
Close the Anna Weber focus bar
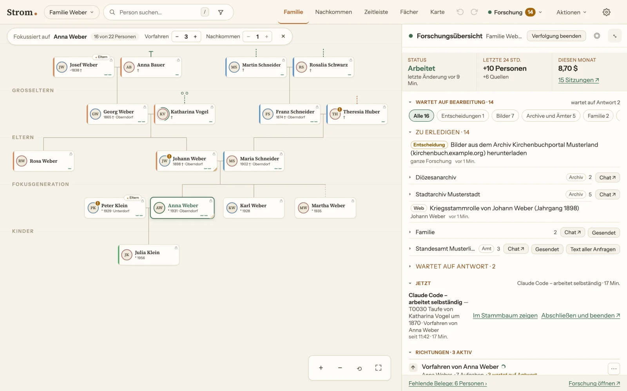click(283, 36)
